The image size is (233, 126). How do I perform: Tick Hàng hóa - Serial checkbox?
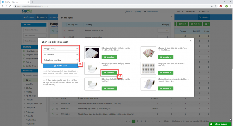[x=24, y=55]
